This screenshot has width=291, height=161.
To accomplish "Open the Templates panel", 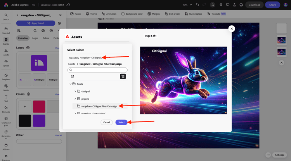I will [6, 77].
